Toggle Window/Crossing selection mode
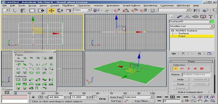This screenshot has height=104, width=218. point(41,11)
